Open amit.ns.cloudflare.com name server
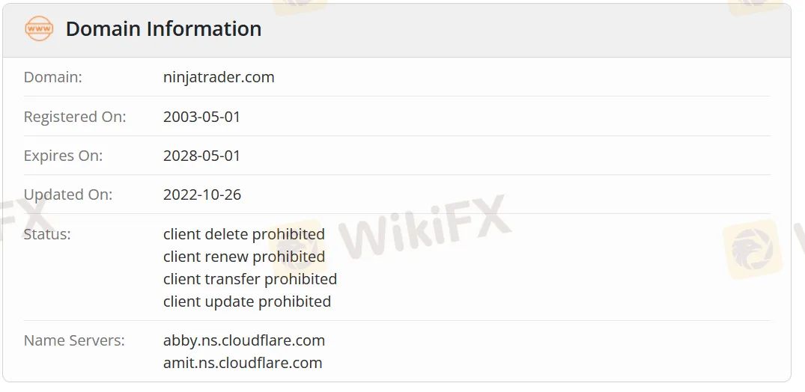This screenshot has width=805, height=392. 243,363
